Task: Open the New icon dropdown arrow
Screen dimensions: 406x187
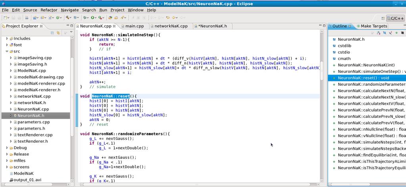Action: 9,17
